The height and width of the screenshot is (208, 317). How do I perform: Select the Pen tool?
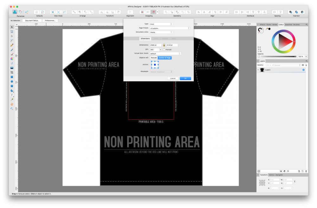12,45
